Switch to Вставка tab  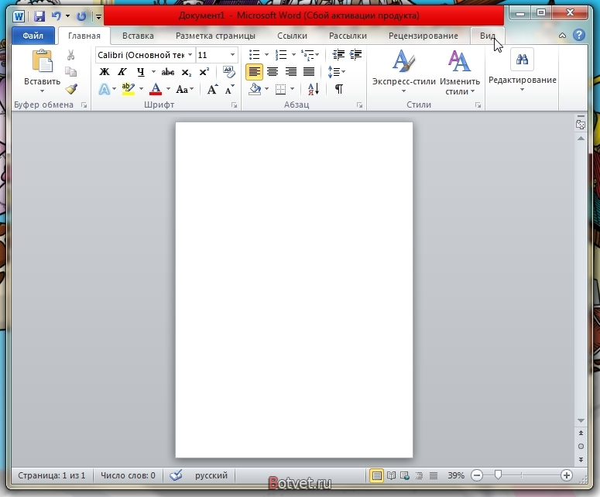click(x=138, y=36)
